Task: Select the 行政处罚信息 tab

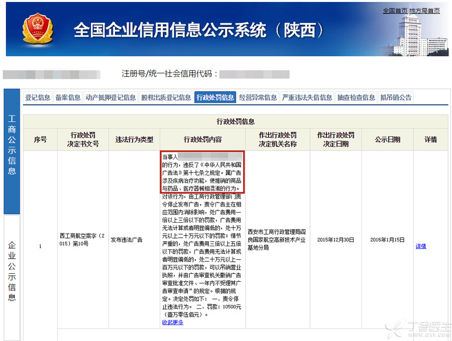Action: [x=215, y=97]
